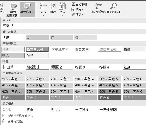Apply the 标题 3 style

[86, 67]
